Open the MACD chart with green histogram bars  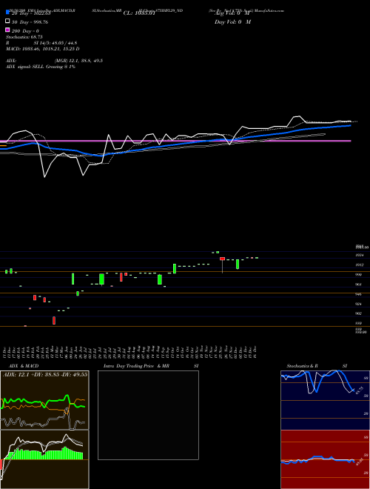click(44, 459)
